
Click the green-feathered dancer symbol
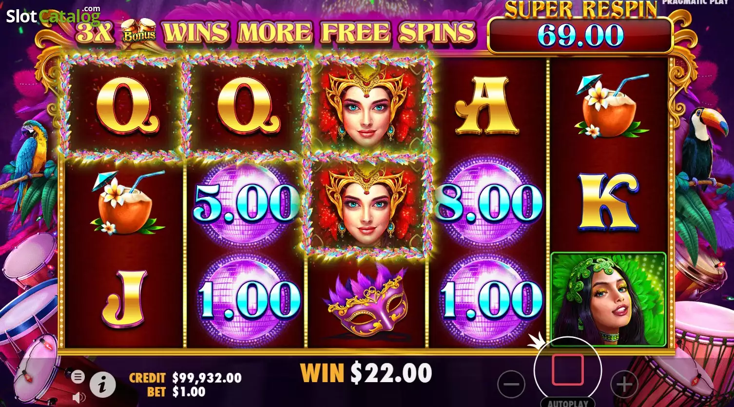click(608, 299)
